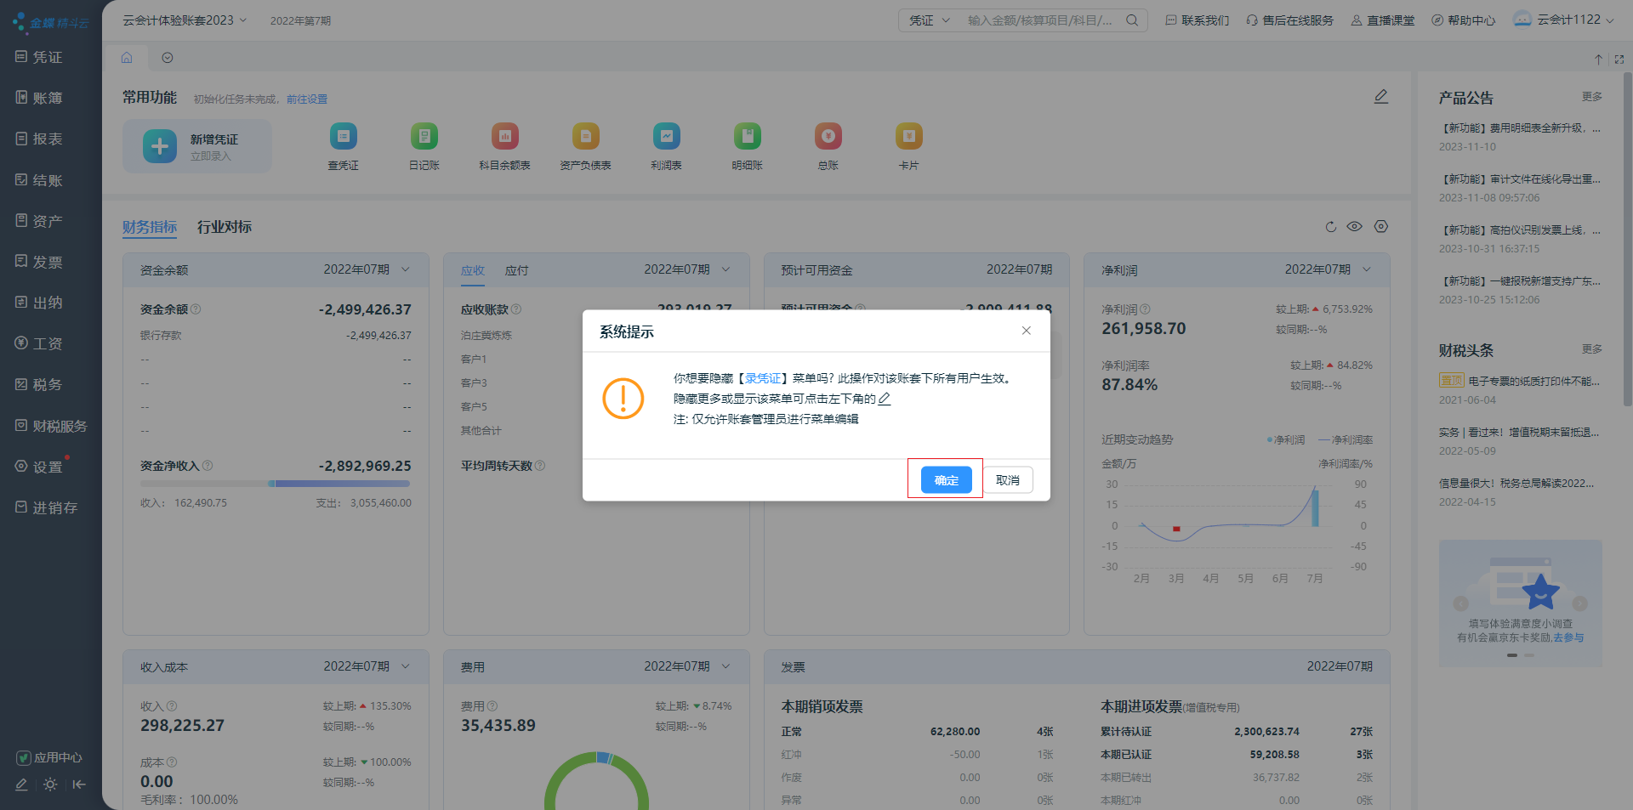1633x810 pixels.
Task: Confirm hiding the menu with 确定
Action: (945, 479)
